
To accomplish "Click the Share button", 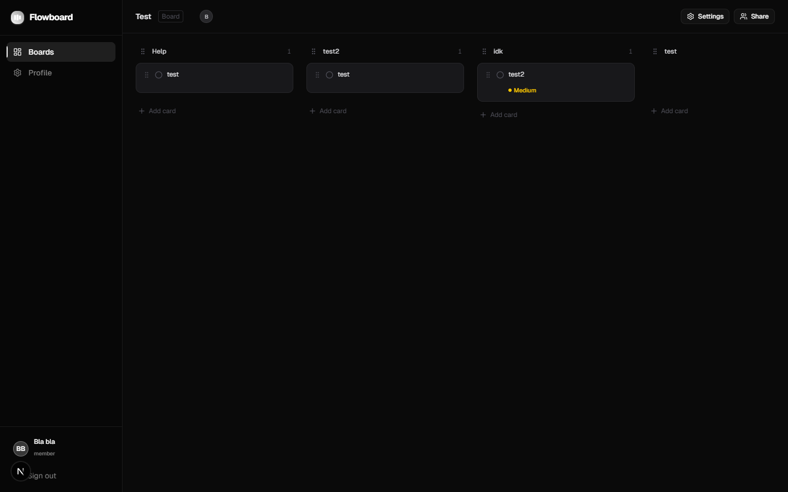I will 754,16.
